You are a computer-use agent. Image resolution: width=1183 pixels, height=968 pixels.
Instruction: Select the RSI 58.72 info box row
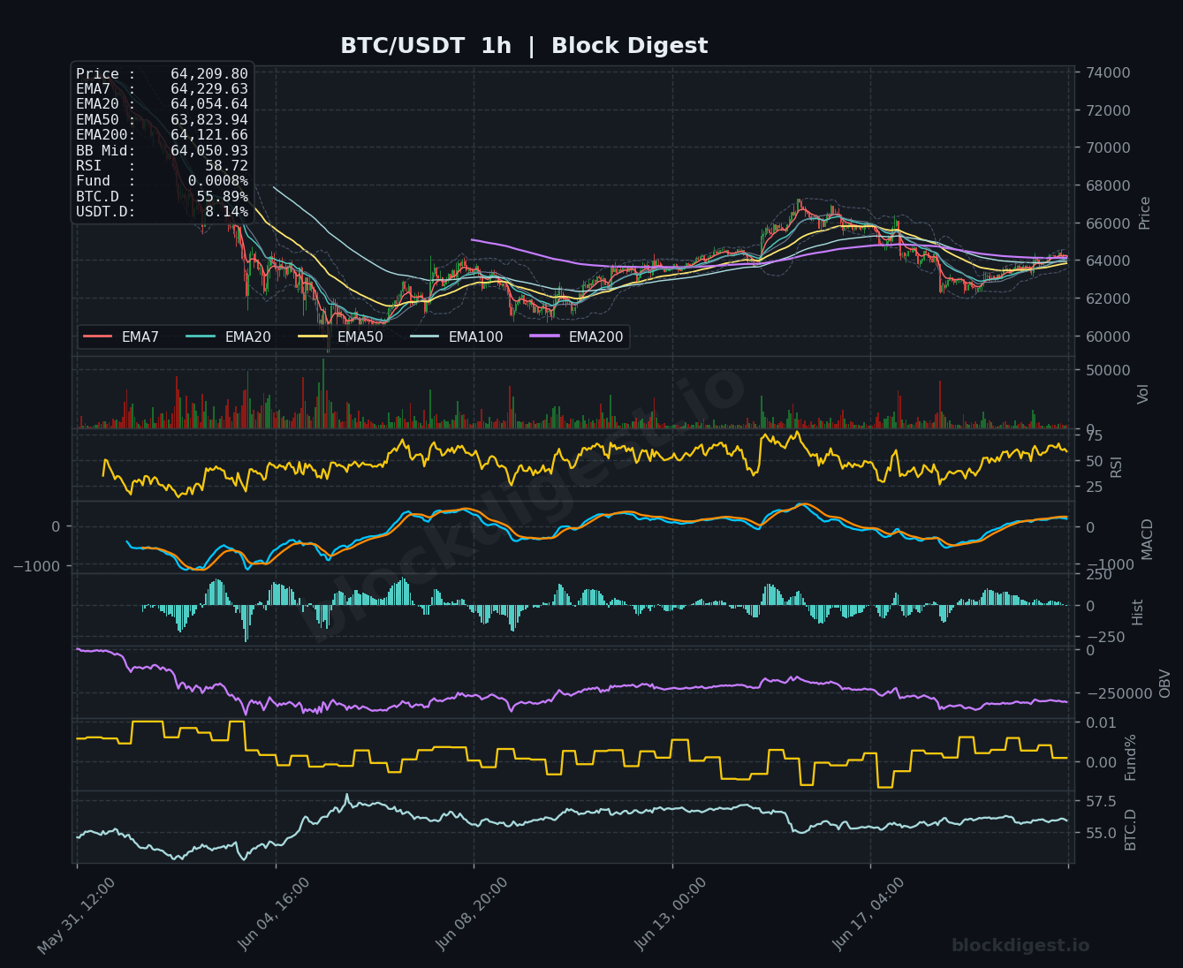(x=162, y=166)
